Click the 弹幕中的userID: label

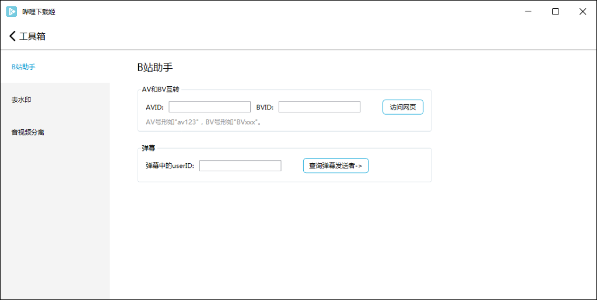pyautogui.click(x=170, y=166)
